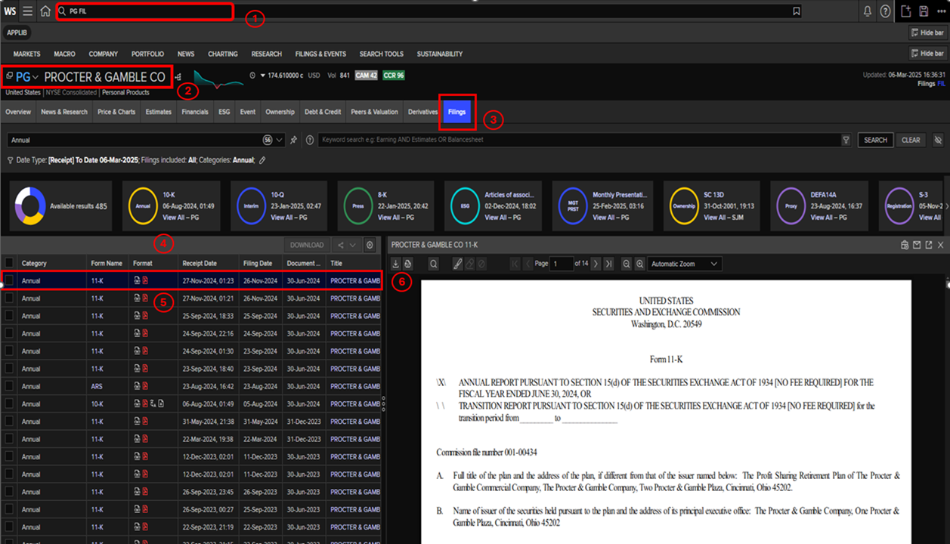The height and width of the screenshot is (544, 950).
Task: Switch to the Peers & Valuation tab
Action: coord(374,112)
